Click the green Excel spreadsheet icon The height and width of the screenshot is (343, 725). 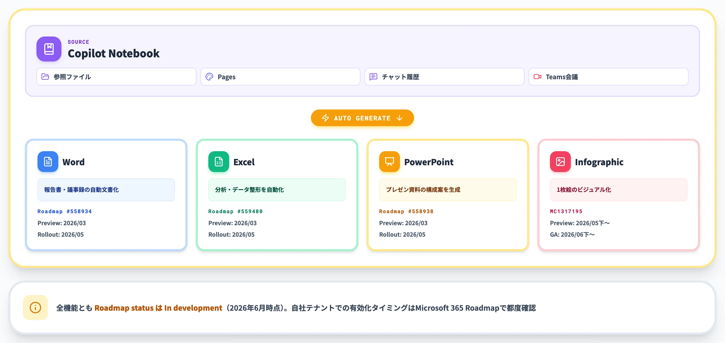point(219,162)
